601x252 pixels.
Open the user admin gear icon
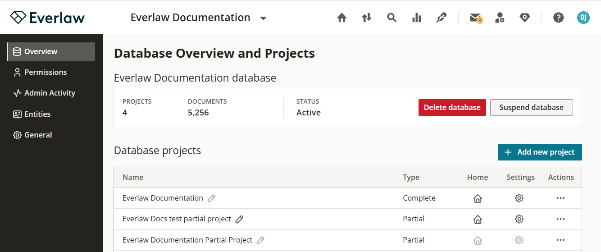click(x=500, y=18)
